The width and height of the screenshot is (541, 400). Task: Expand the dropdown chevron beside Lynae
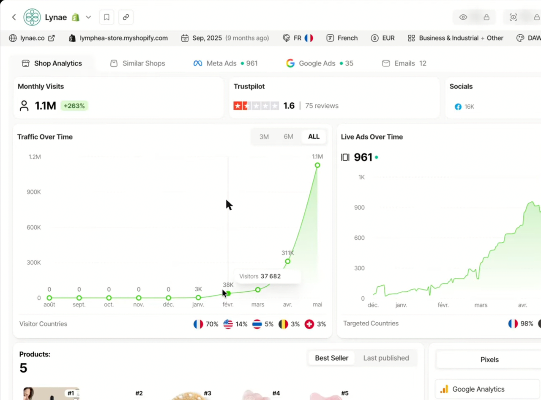[x=88, y=17]
